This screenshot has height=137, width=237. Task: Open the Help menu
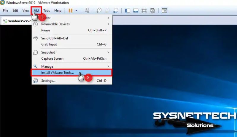click(58, 11)
